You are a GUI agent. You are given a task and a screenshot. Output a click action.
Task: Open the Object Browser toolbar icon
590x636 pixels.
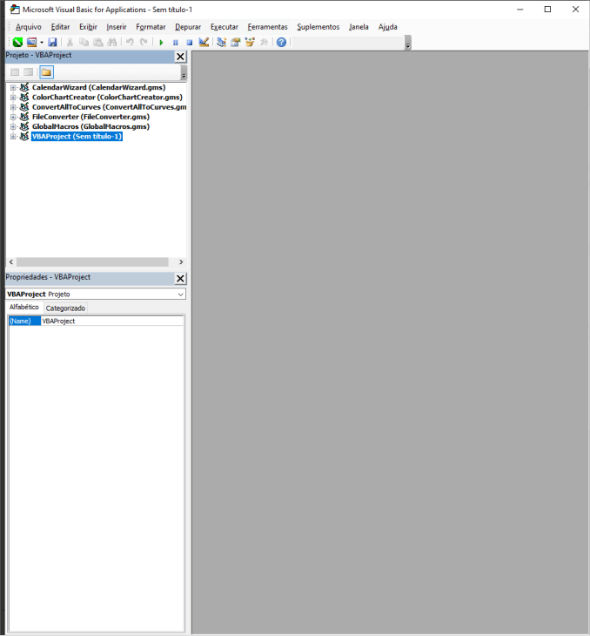[250, 42]
